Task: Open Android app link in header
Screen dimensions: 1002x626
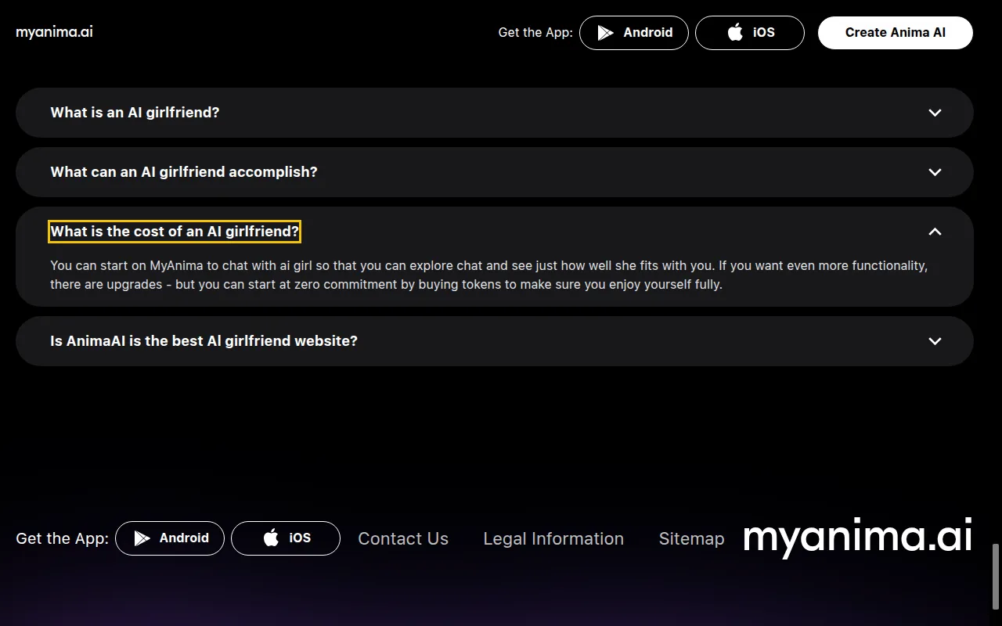Action: point(634,33)
